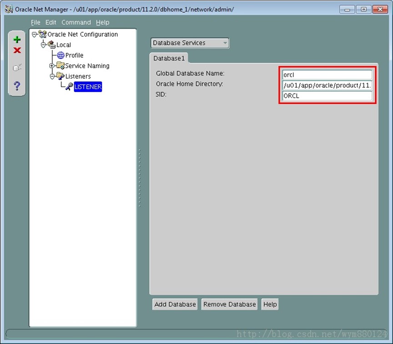The image size is (393, 344).
Task: Close the Oracle Net Manager window
Action: (380, 10)
